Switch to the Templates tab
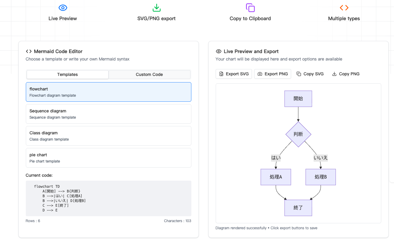 click(x=68, y=74)
